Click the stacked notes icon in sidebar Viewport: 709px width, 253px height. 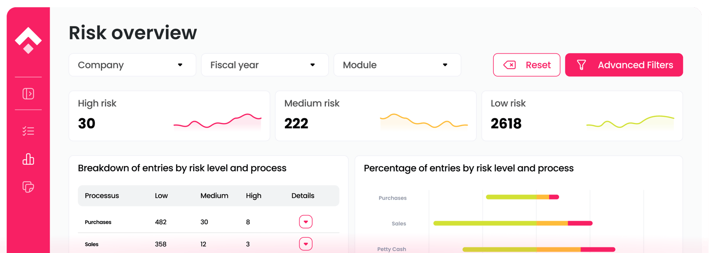coord(28,187)
